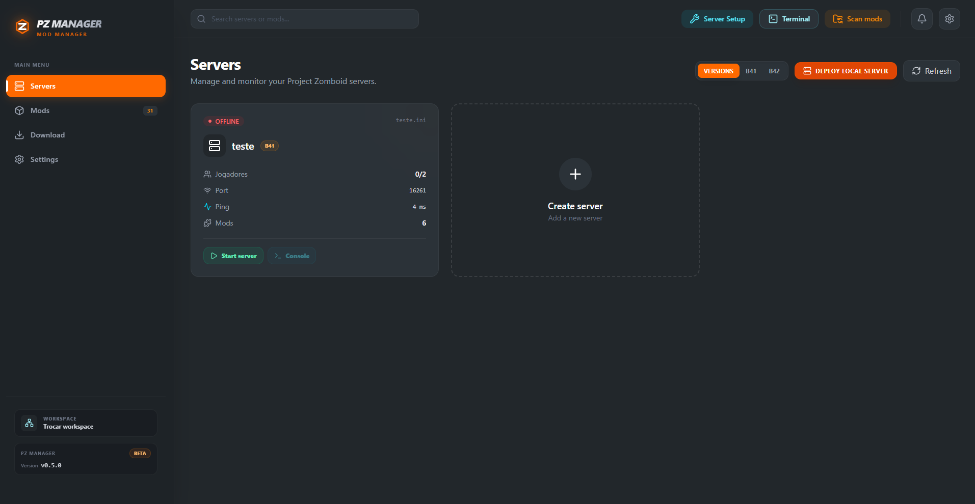Select the VERSIONS filter

718,71
